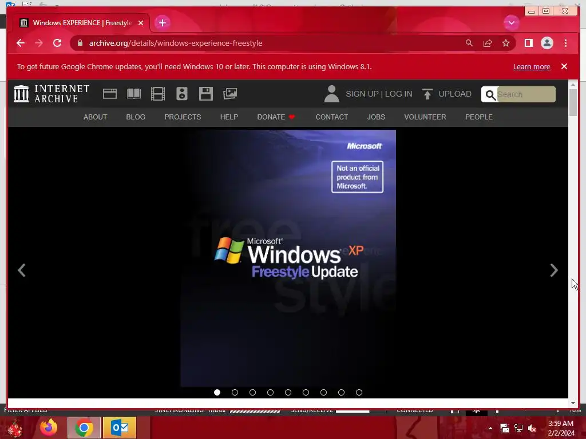
Task: Select the second carousel dot
Action: pos(235,392)
